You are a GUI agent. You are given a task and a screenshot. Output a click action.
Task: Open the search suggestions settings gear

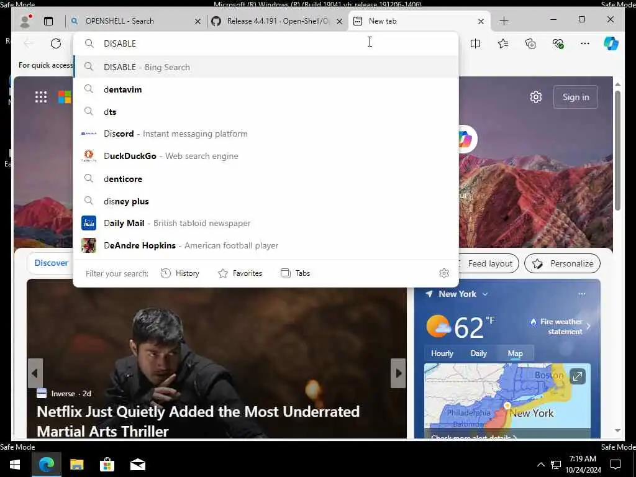pyautogui.click(x=444, y=273)
